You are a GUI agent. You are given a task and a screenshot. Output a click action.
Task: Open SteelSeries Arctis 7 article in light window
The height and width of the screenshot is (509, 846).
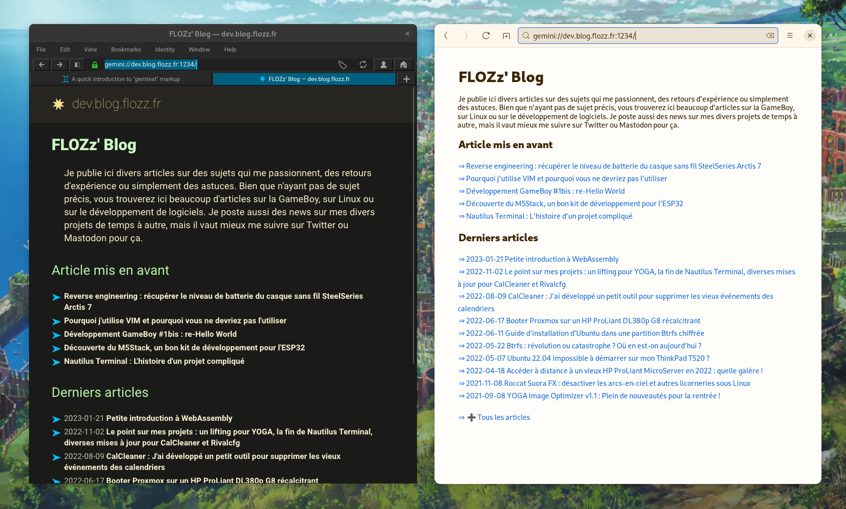[610, 166]
